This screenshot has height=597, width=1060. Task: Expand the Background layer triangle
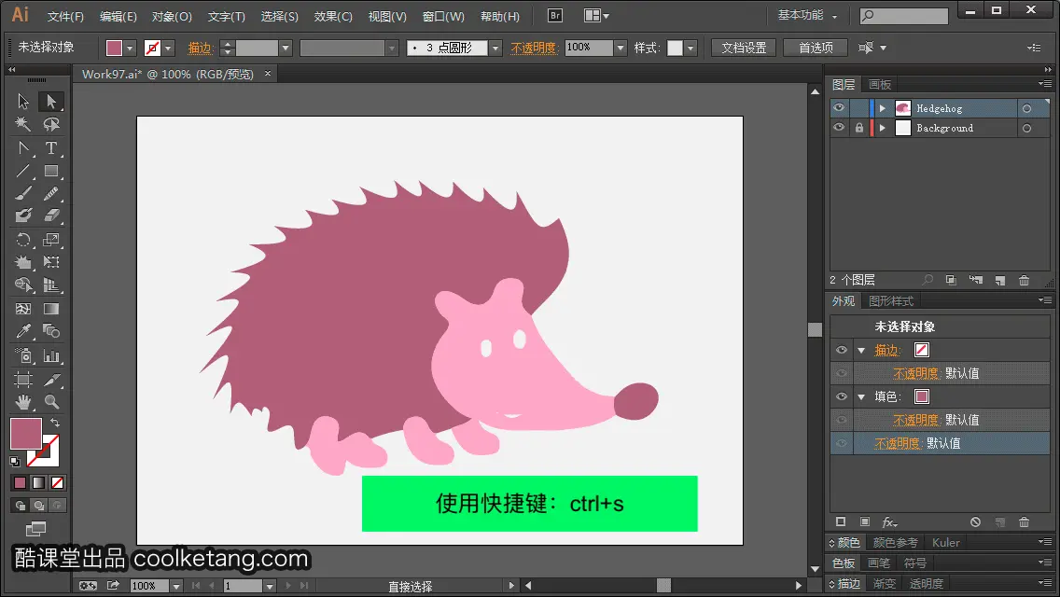882,128
